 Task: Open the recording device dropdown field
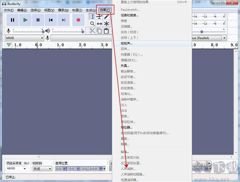click(82, 38)
